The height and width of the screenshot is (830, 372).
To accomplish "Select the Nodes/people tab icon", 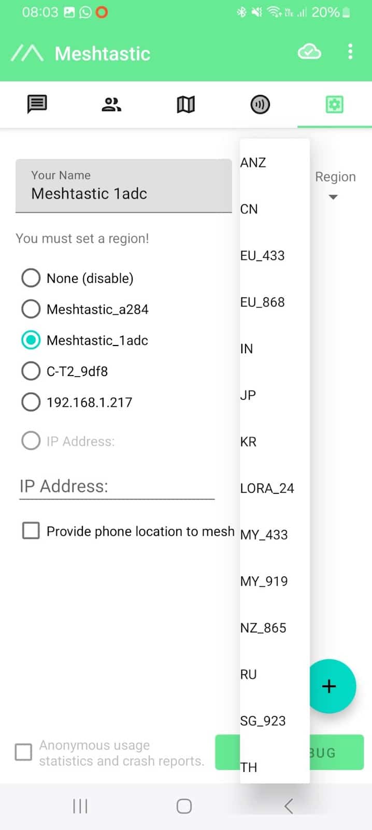I will click(x=111, y=104).
